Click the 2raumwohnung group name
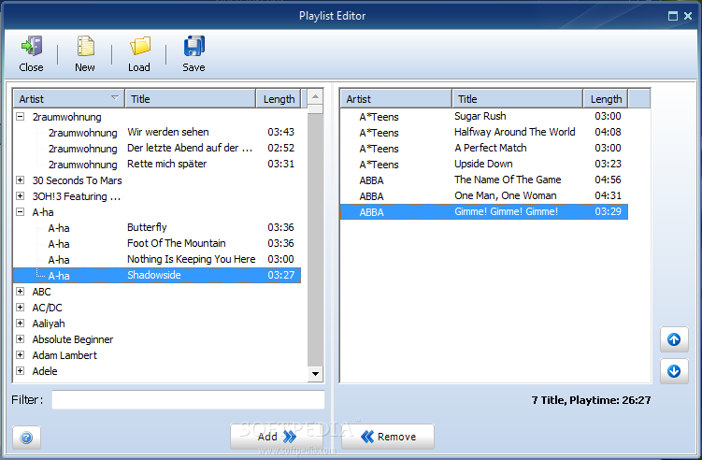Viewport: 702px width, 460px height. coord(66,117)
